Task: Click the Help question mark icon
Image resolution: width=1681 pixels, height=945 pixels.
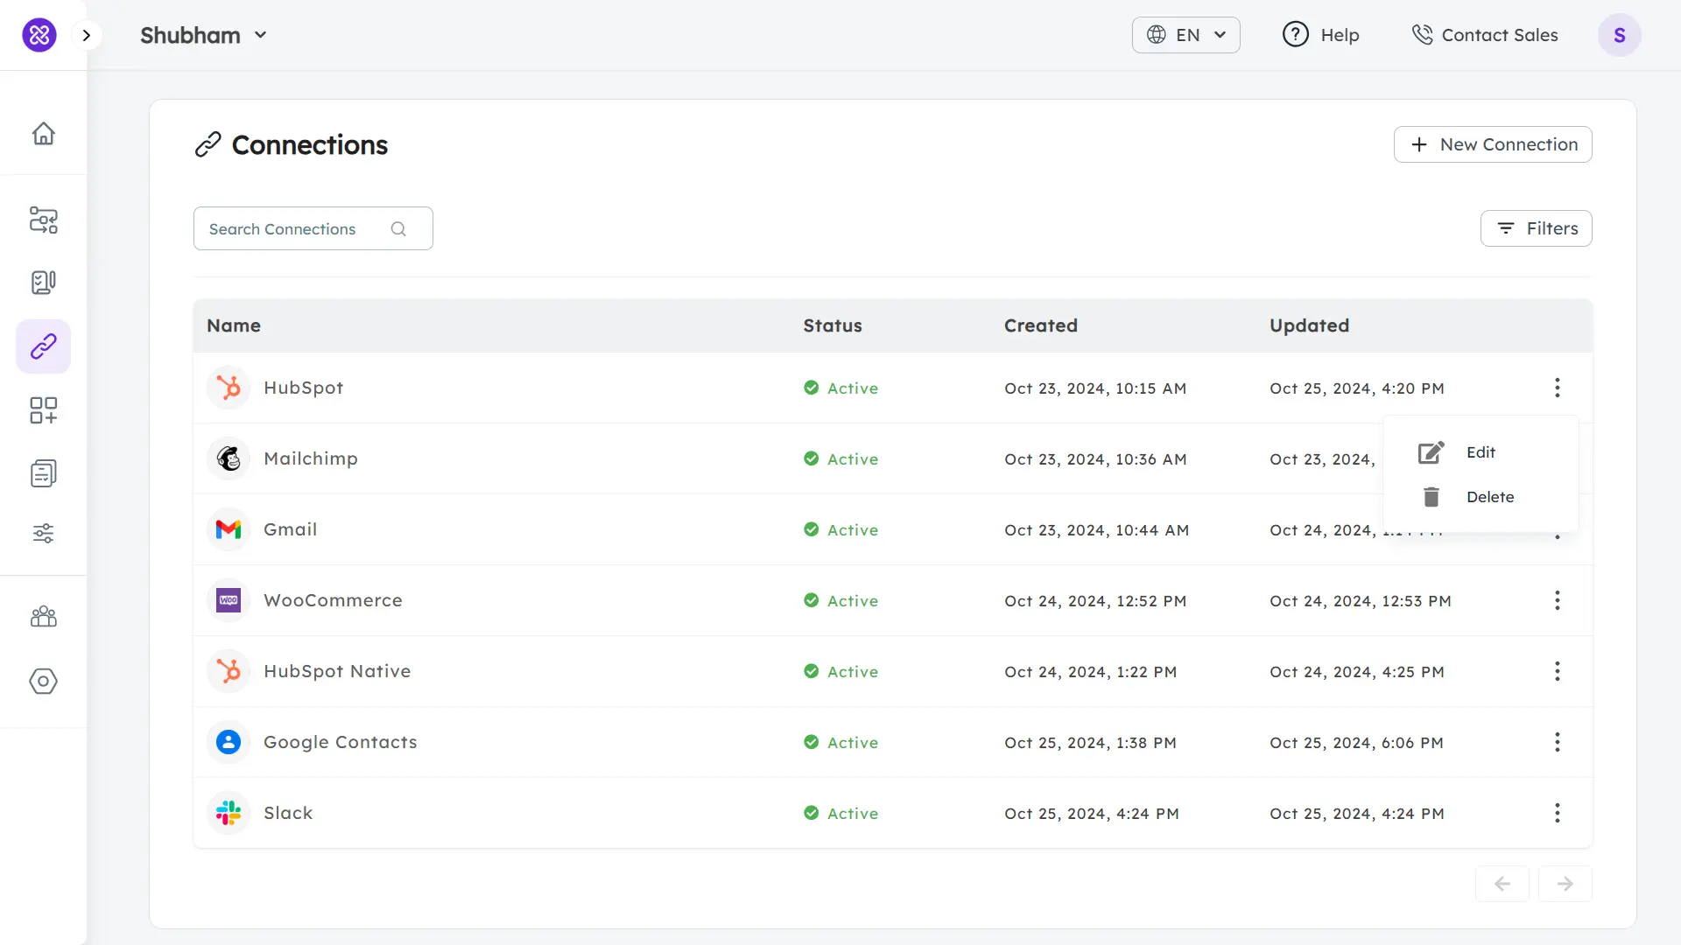Action: (1296, 34)
